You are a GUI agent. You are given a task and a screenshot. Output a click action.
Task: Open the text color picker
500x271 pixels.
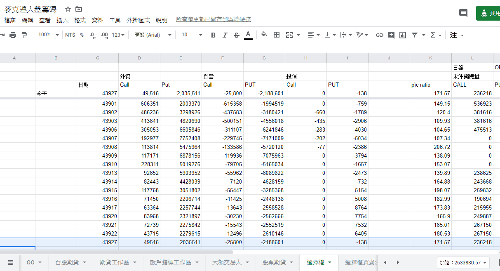[248, 35]
